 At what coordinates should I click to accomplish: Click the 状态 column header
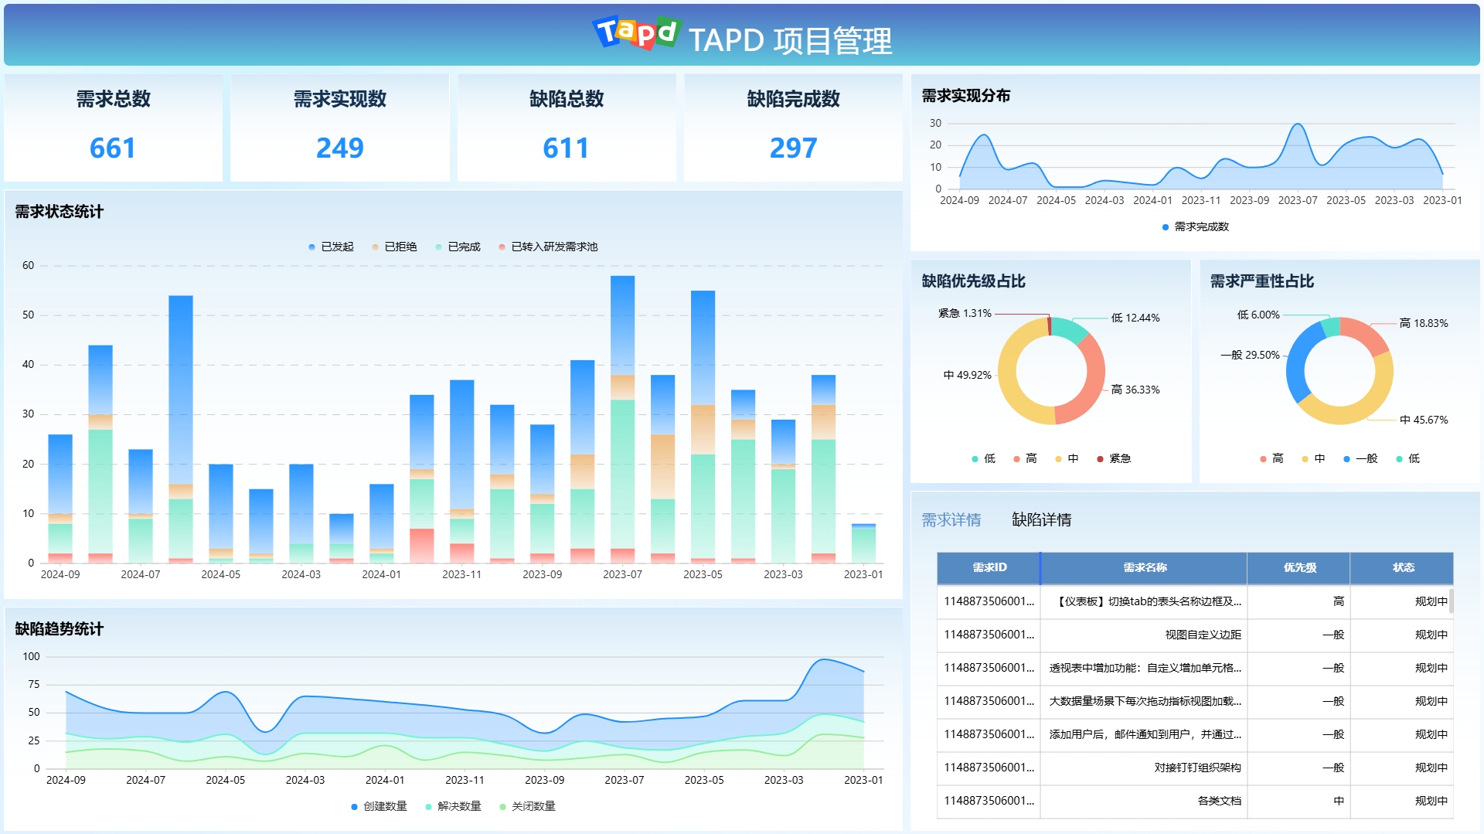[1403, 567]
